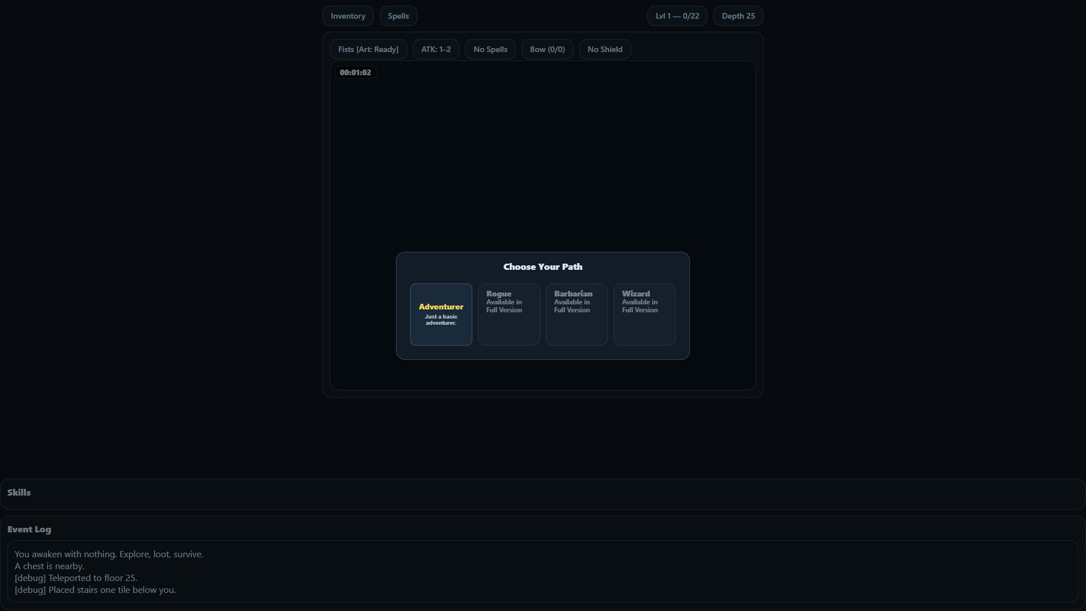The height and width of the screenshot is (611, 1086).
Task: Click the Depth 25 indicator
Action: [x=738, y=15]
